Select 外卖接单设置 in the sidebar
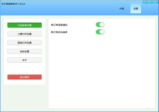This screenshot has width=159, height=112. pyautogui.click(x=25, y=25)
